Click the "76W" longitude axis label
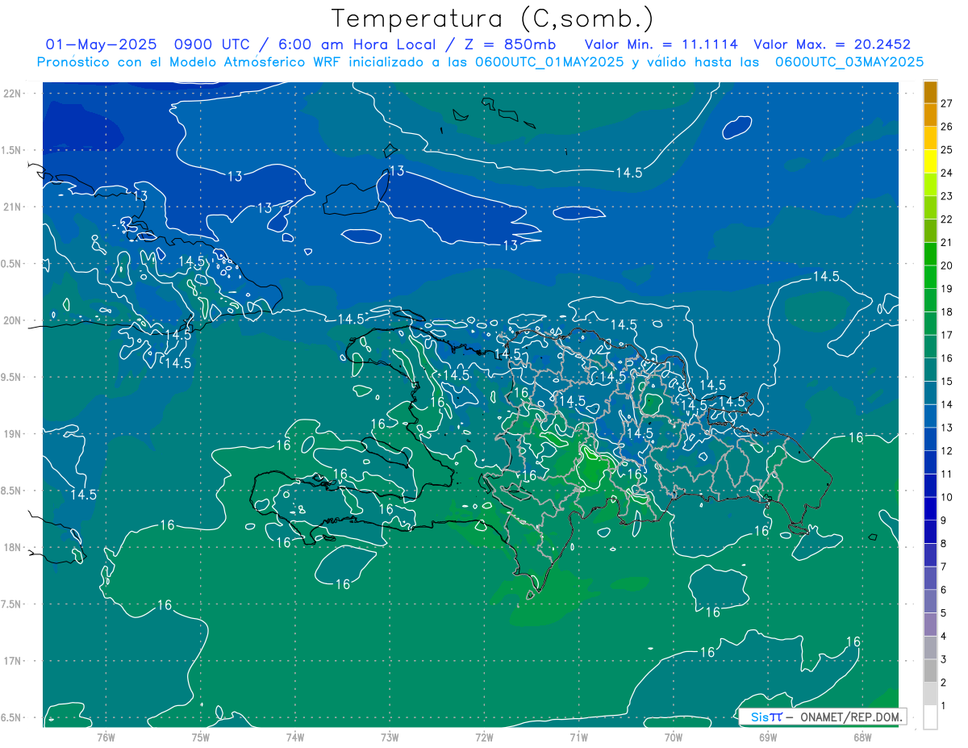Screen dimensions: 968x748 point(106,737)
